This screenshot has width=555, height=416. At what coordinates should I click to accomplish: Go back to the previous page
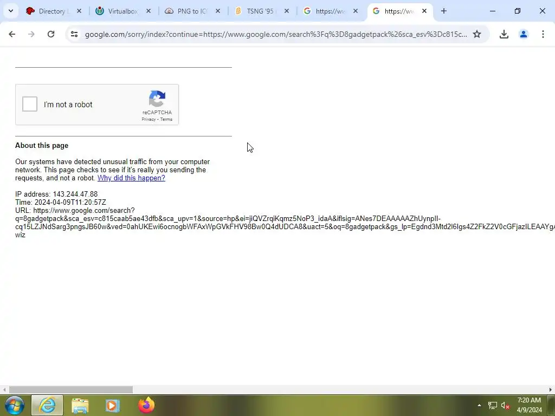pos(12,34)
